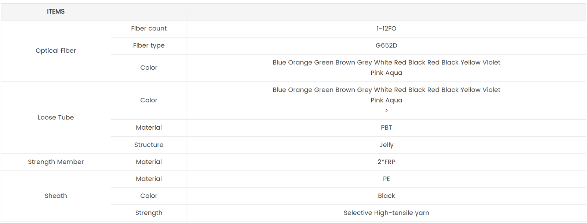
Task: Select the 2*FRP value cell
Action: coord(386,162)
